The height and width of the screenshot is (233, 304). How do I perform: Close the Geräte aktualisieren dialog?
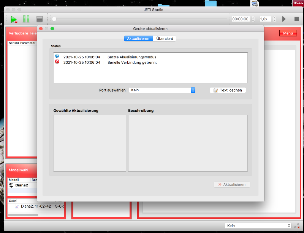pos(41,29)
